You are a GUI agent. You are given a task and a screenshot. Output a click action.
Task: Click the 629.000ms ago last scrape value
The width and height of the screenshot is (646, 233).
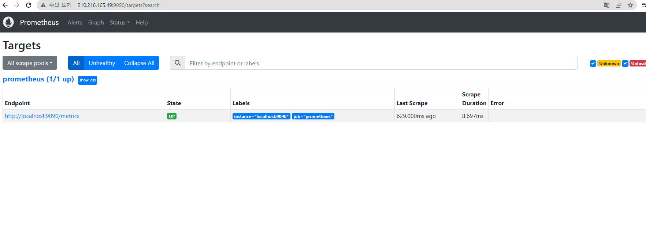pyautogui.click(x=416, y=116)
